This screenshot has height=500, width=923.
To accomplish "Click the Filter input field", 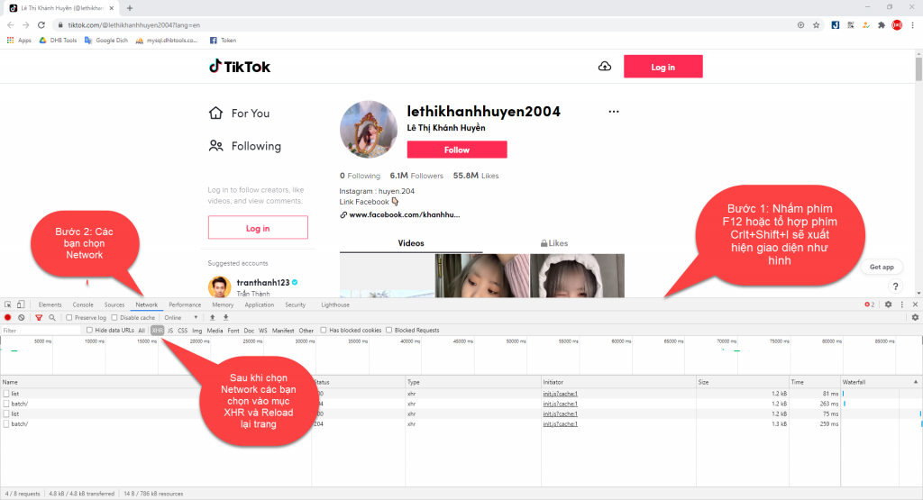I will (40, 331).
